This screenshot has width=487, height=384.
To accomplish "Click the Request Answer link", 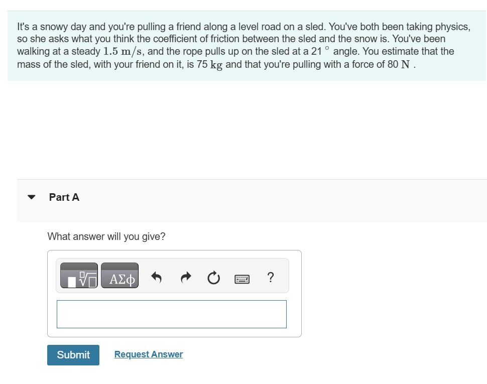I will click(x=148, y=354).
